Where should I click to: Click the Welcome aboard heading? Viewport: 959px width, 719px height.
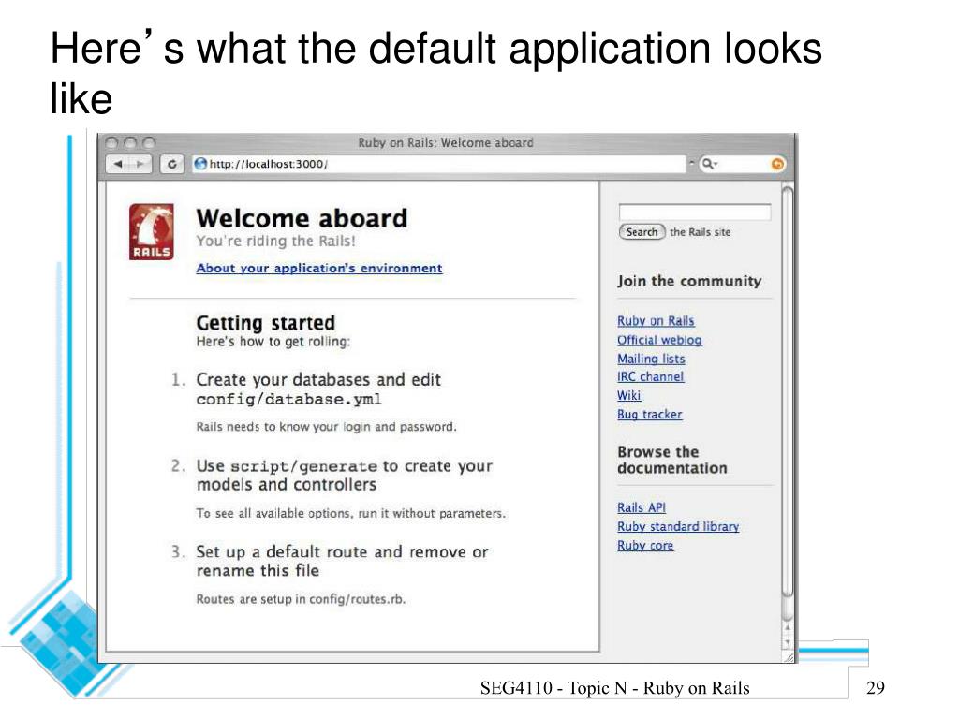[302, 218]
